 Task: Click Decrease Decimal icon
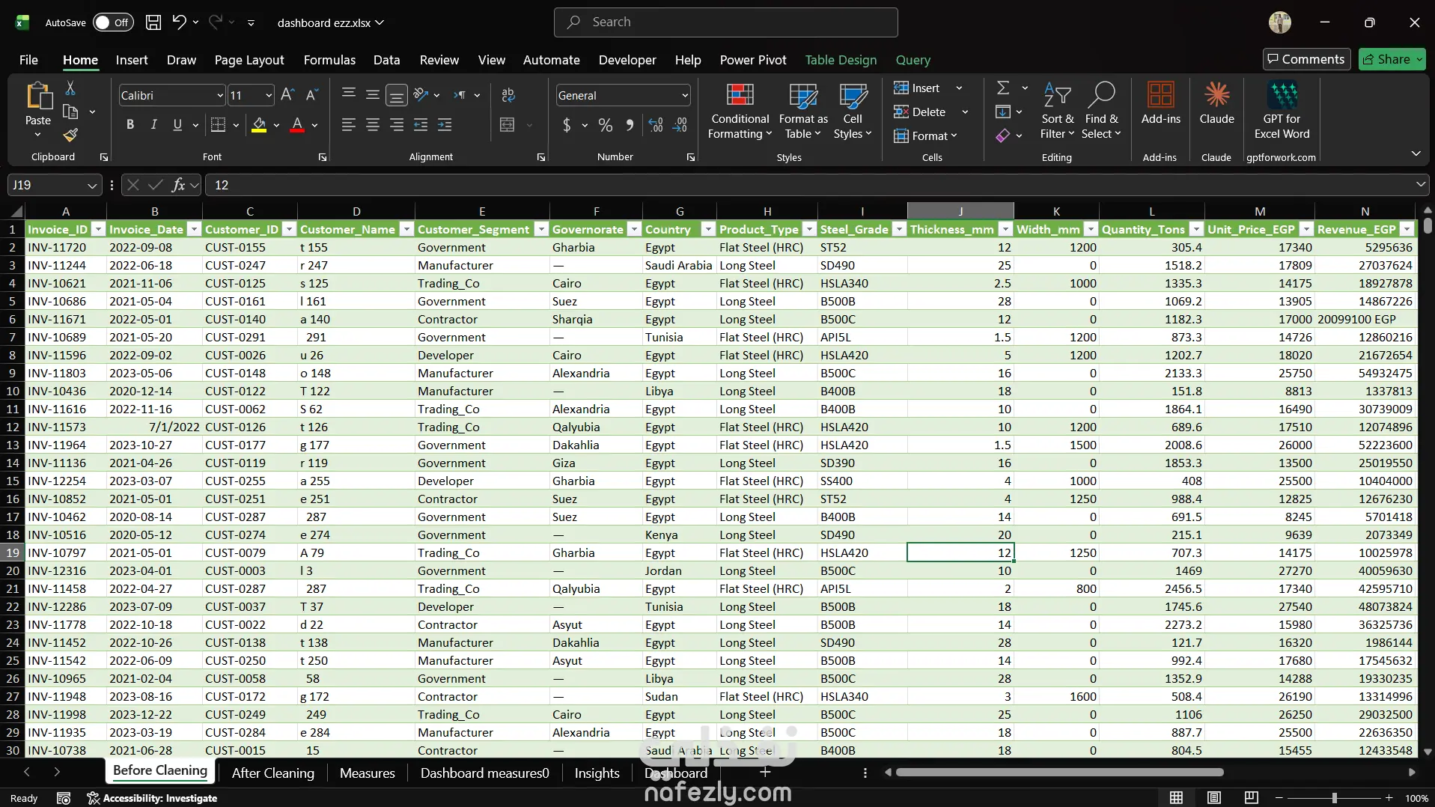click(680, 125)
